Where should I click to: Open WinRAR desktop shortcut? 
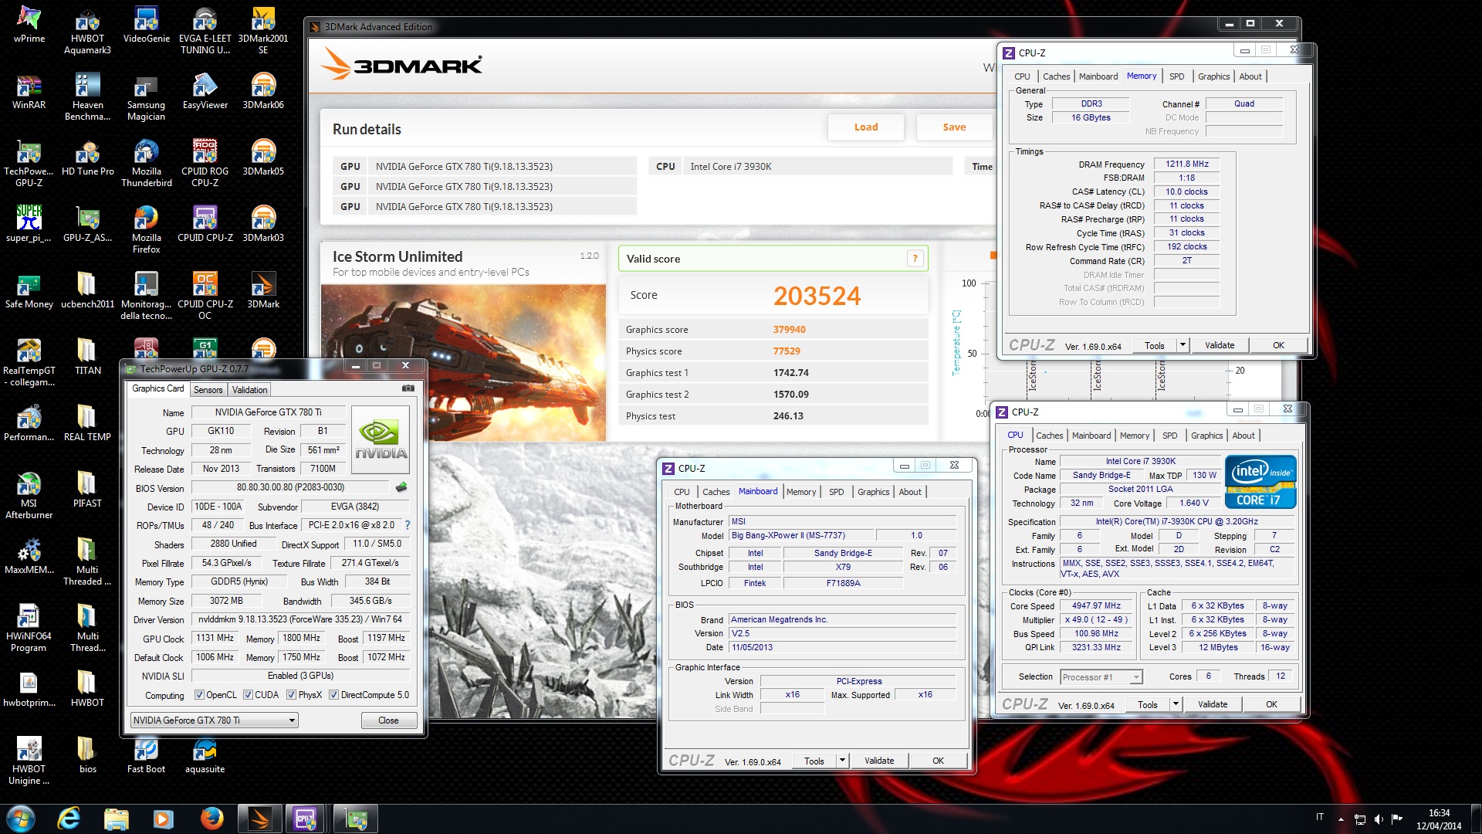tap(29, 92)
